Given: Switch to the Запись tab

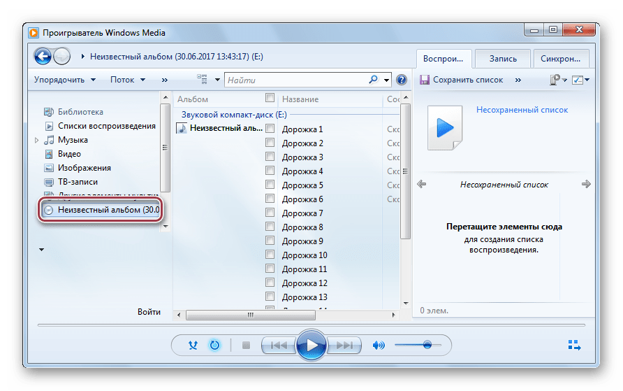Looking at the screenshot, I should pos(502,58).
